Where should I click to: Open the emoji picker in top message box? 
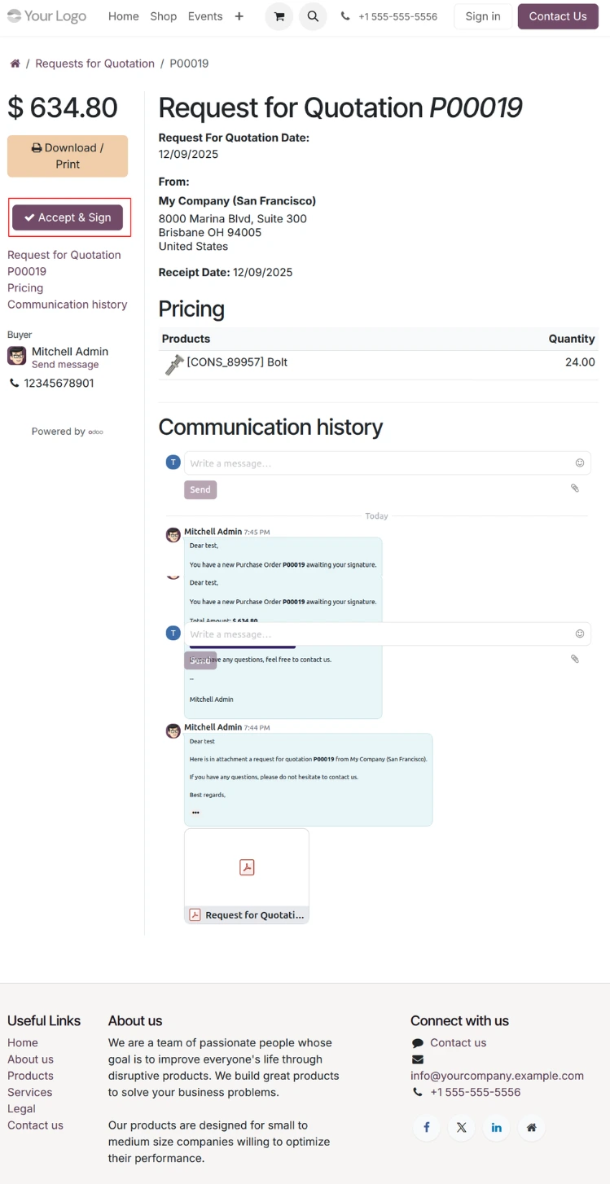pos(580,463)
